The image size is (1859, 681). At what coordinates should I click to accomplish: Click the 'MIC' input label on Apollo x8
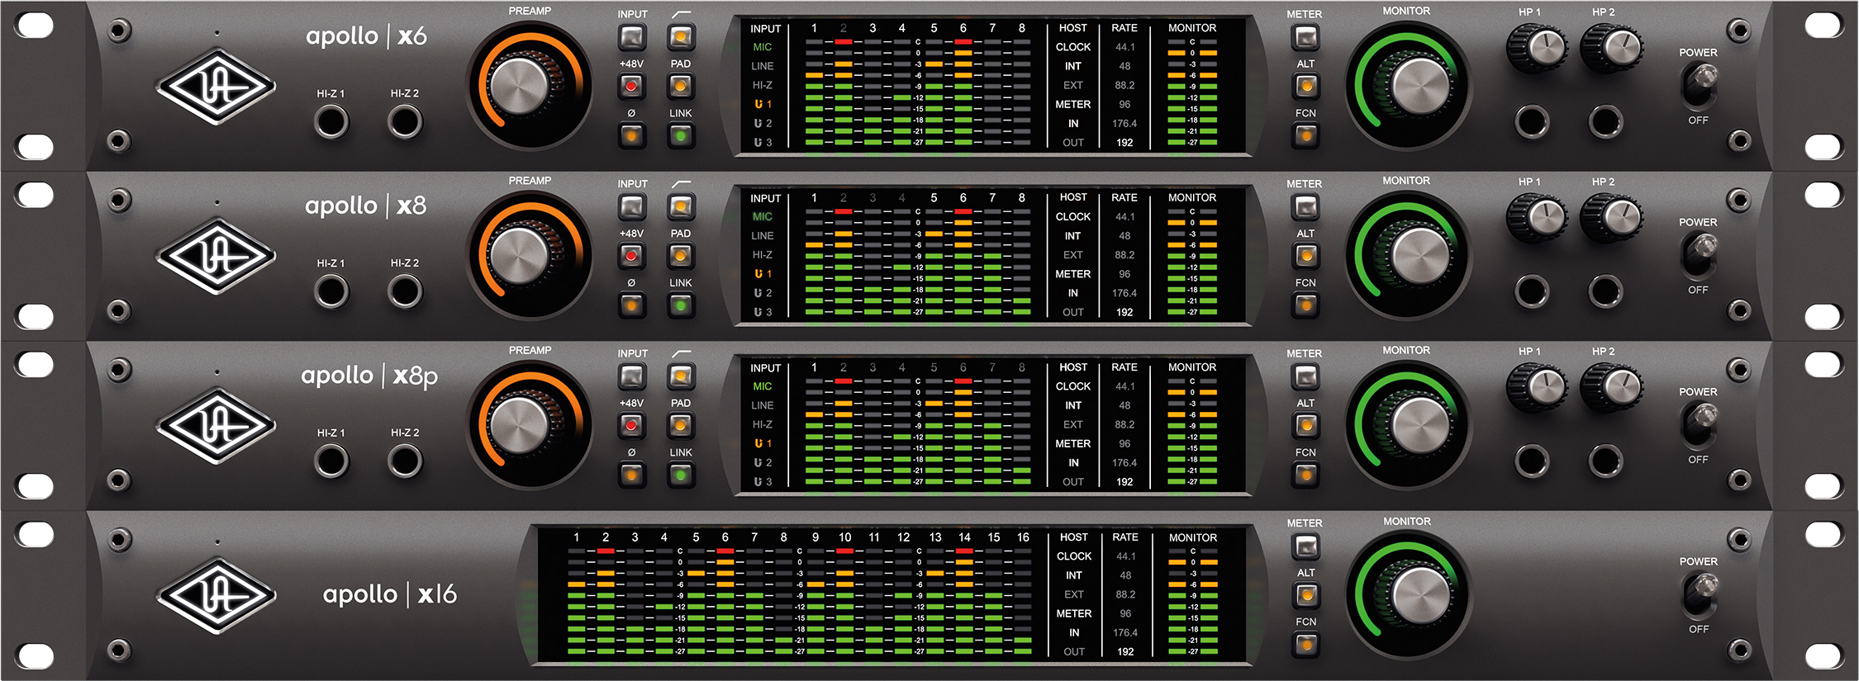[x=763, y=216]
